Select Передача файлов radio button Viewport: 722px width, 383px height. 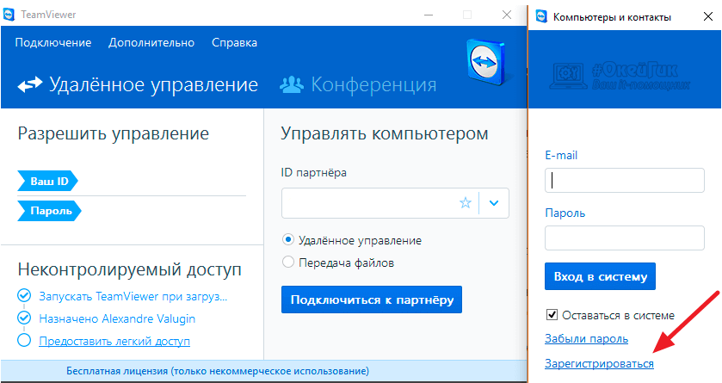point(287,262)
